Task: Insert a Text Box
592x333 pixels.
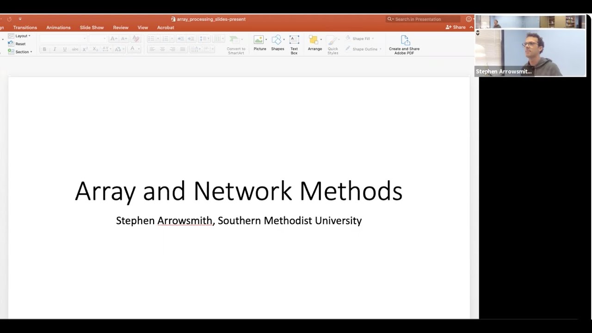Action: (x=294, y=44)
